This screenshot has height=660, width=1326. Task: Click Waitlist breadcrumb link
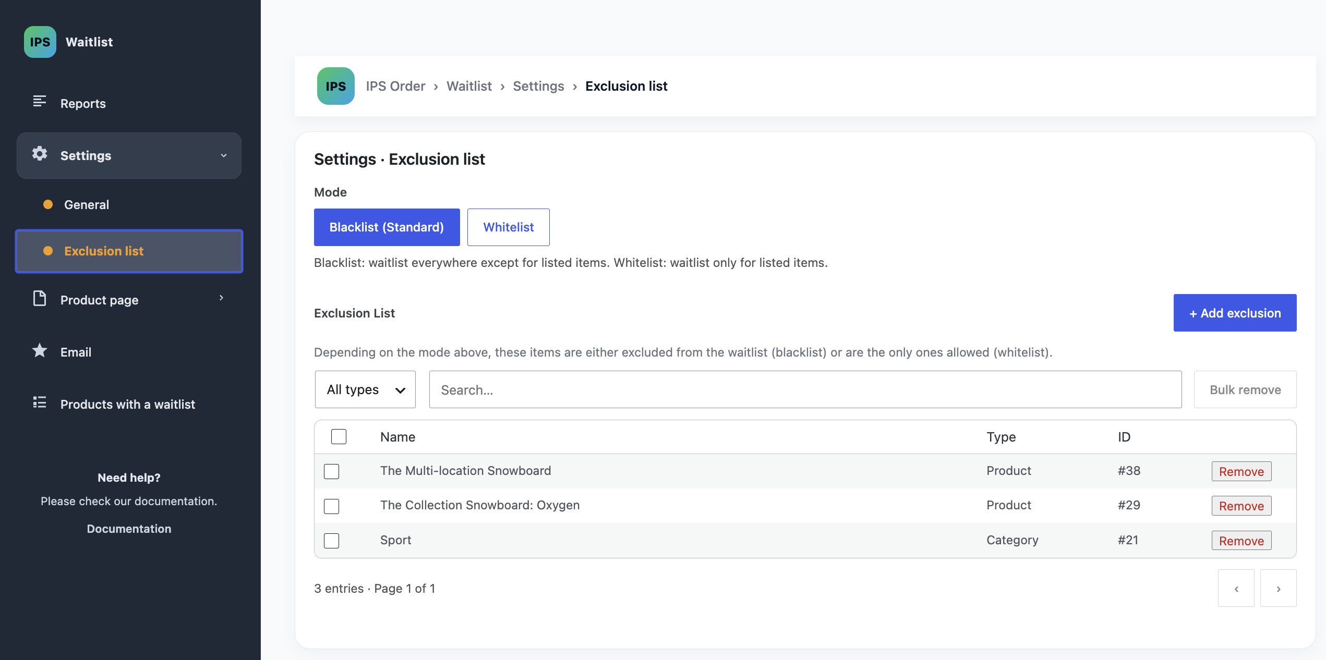pos(469,86)
